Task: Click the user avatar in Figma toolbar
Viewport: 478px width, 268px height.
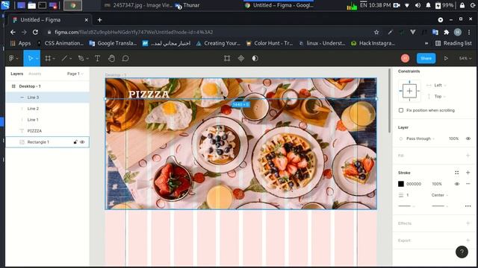Action: pos(405,58)
